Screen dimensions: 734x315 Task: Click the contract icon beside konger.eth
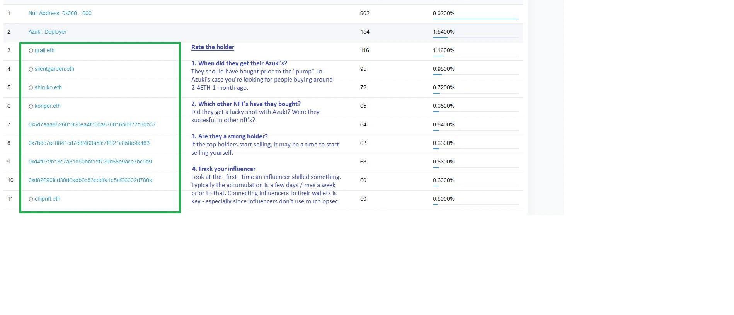pos(31,106)
